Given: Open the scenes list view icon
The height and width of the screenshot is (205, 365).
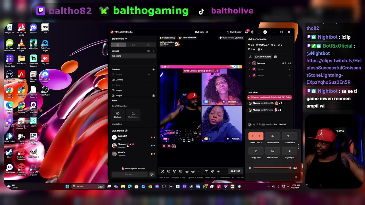Looking at the screenshot, I should point(148,51).
